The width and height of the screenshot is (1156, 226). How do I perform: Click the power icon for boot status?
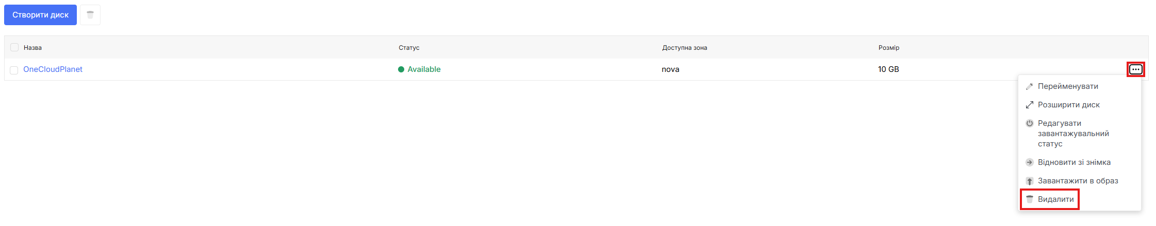pyautogui.click(x=1029, y=123)
